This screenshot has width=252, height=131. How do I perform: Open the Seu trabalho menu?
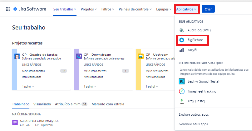[64, 9]
